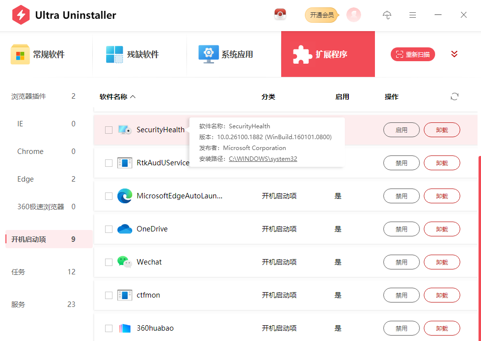Expand more options with red double chevron
The image size is (481, 341).
pyautogui.click(x=454, y=54)
